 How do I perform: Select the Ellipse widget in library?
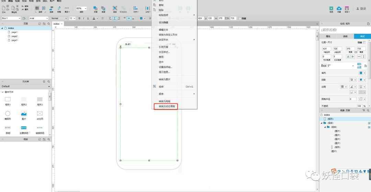tap(8, 115)
